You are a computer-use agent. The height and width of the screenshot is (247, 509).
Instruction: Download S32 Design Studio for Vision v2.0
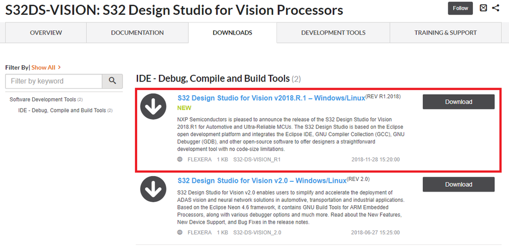coord(458,184)
